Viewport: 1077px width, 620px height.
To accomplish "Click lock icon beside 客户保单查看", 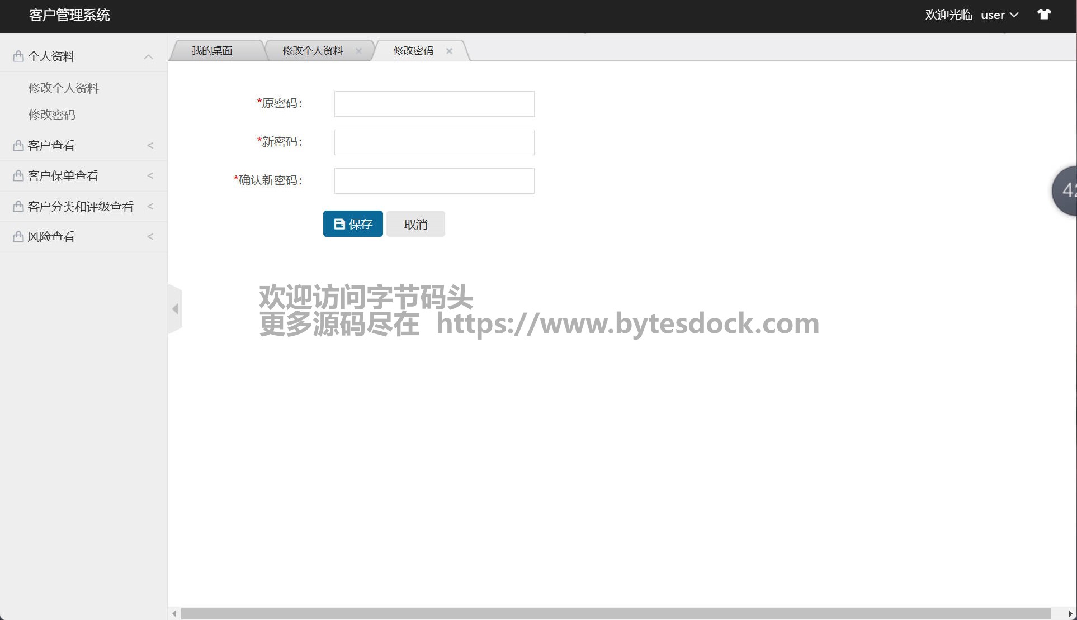I will (18, 175).
